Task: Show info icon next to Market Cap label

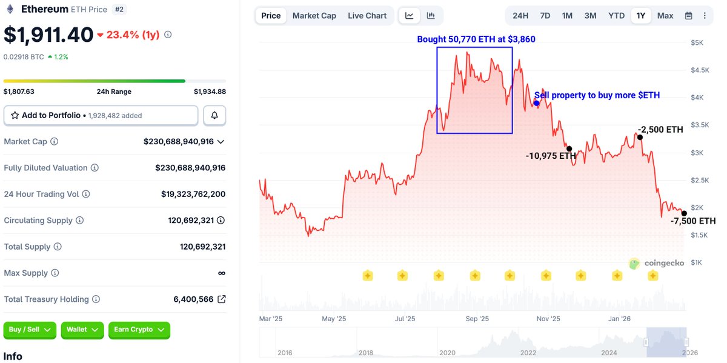Action: (x=54, y=141)
